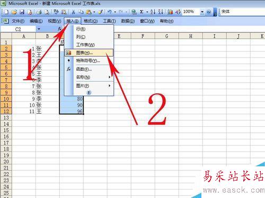Open the AutoSum functions dropdown arrow
This screenshot has height=198, width=265.
tap(147, 12)
